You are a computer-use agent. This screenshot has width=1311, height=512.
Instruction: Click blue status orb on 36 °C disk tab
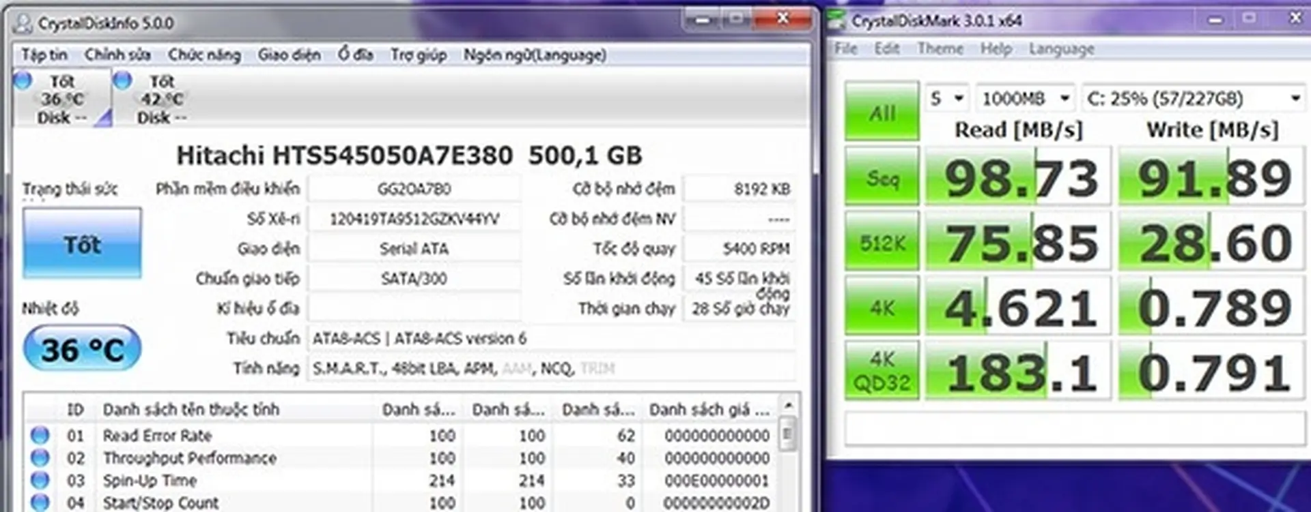click(x=23, y=80)
